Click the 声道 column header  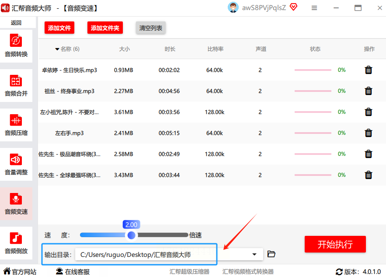click(261, 49)
